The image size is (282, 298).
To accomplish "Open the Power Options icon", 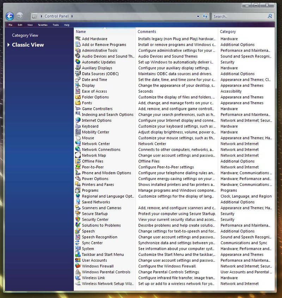I will pyautogui.click(x=78, y=179).
